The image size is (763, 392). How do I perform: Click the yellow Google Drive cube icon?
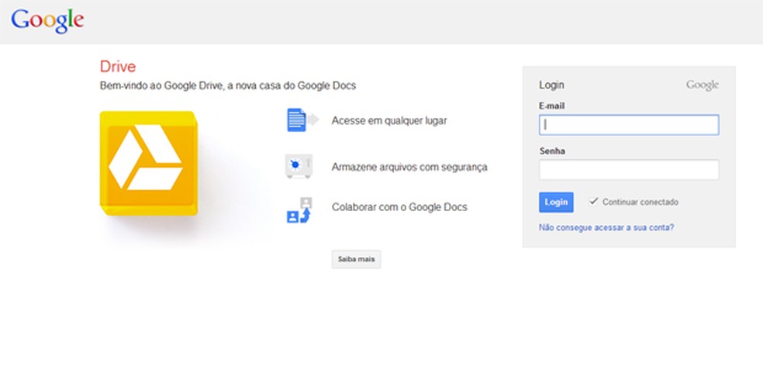(x=149, y=163)
